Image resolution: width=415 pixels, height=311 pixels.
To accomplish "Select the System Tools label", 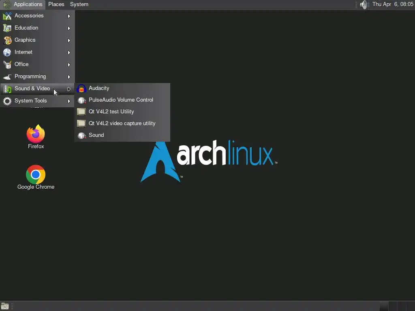I will pyautogui.click(x=30, y=101).
